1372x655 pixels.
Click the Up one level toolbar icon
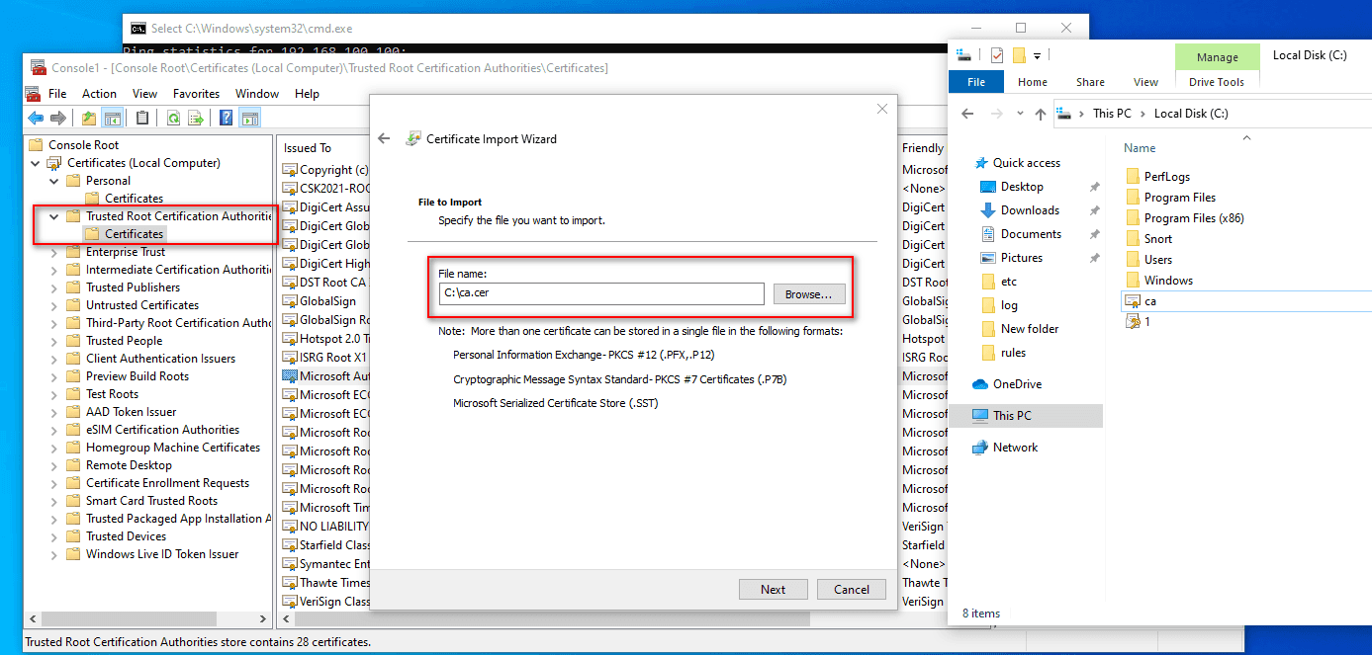click(x=89, y=119)
